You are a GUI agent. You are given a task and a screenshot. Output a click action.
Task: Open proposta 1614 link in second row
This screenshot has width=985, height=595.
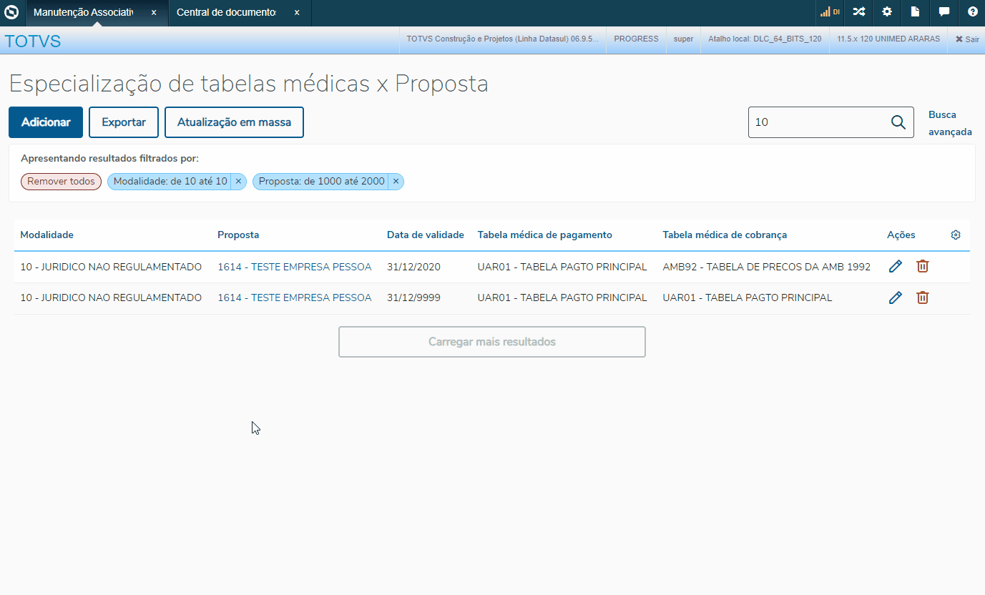(x=295, y=297)
